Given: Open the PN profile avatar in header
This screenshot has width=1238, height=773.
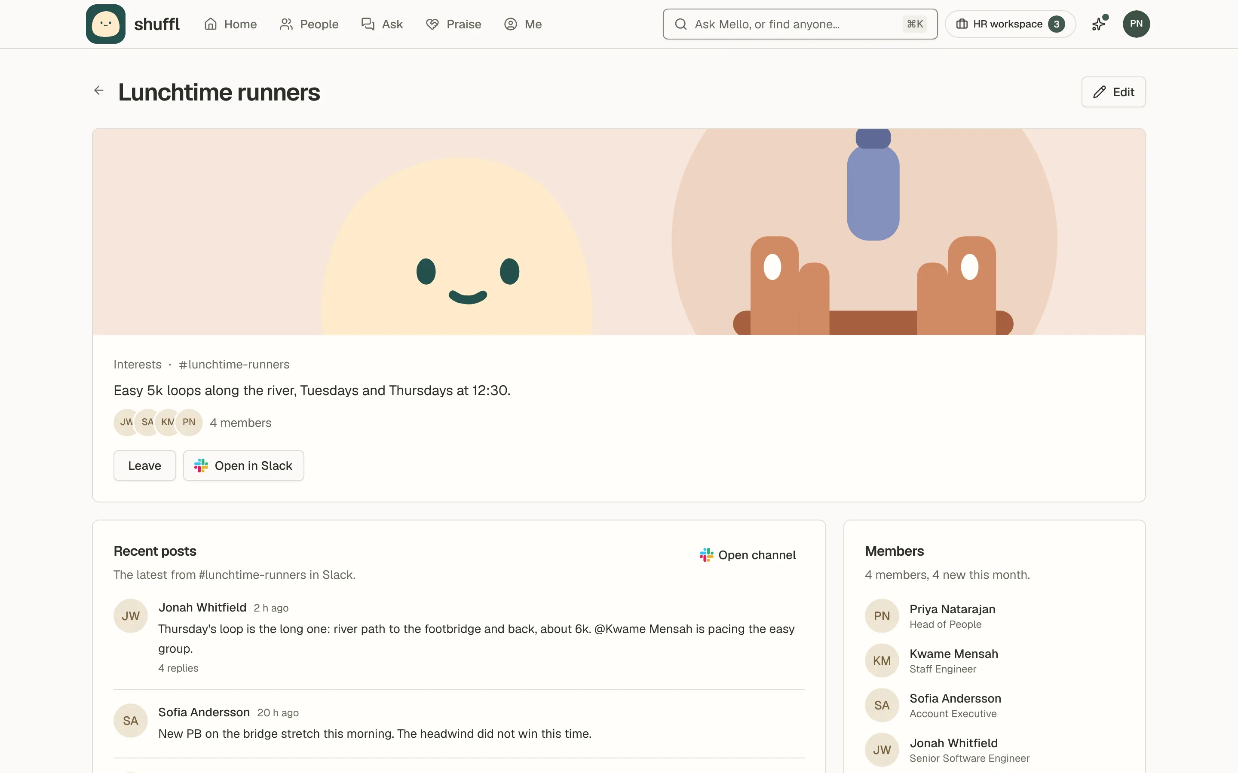Looking at the screenshot, I should [1136, 24].
